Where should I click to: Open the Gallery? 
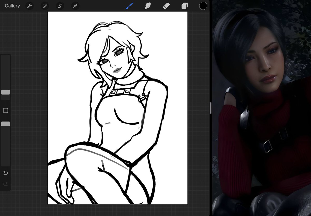tap(12, 6)
